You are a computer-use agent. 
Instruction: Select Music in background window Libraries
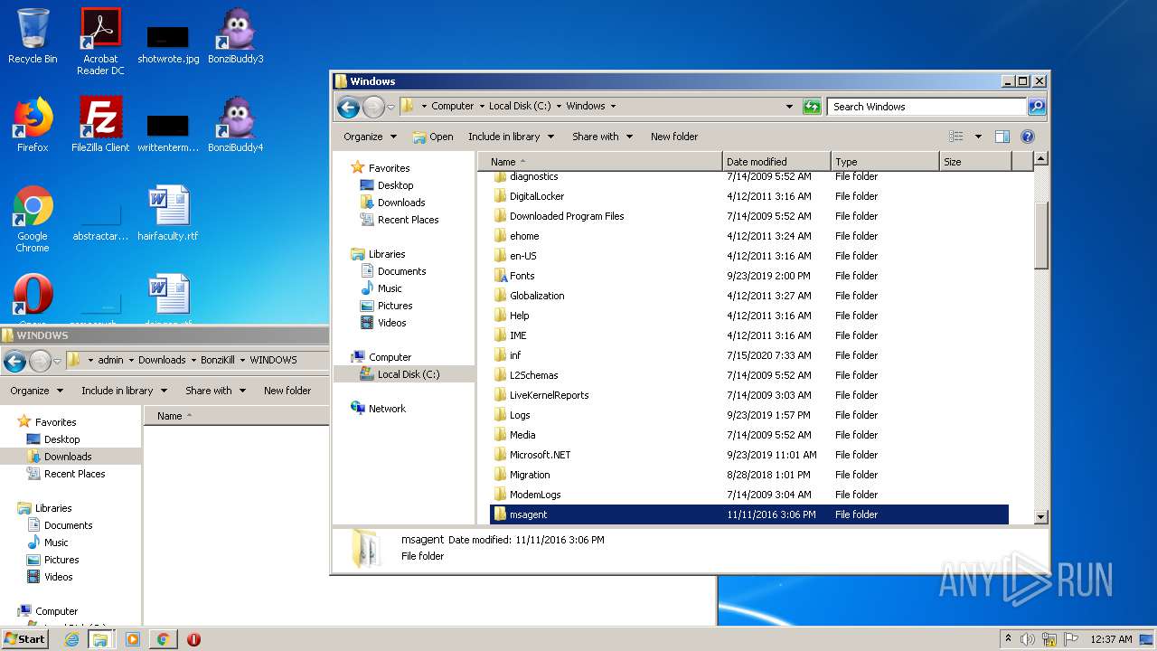56,542
